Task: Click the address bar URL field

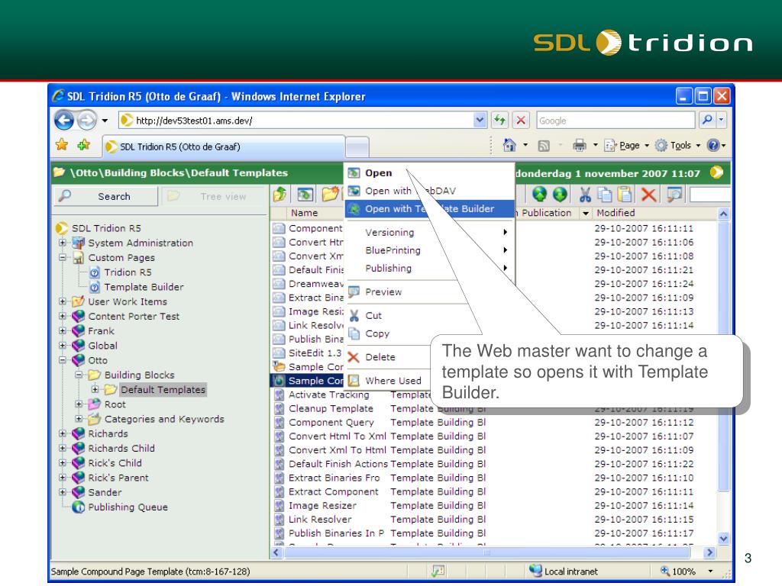Action: click(x=296, y=120)
